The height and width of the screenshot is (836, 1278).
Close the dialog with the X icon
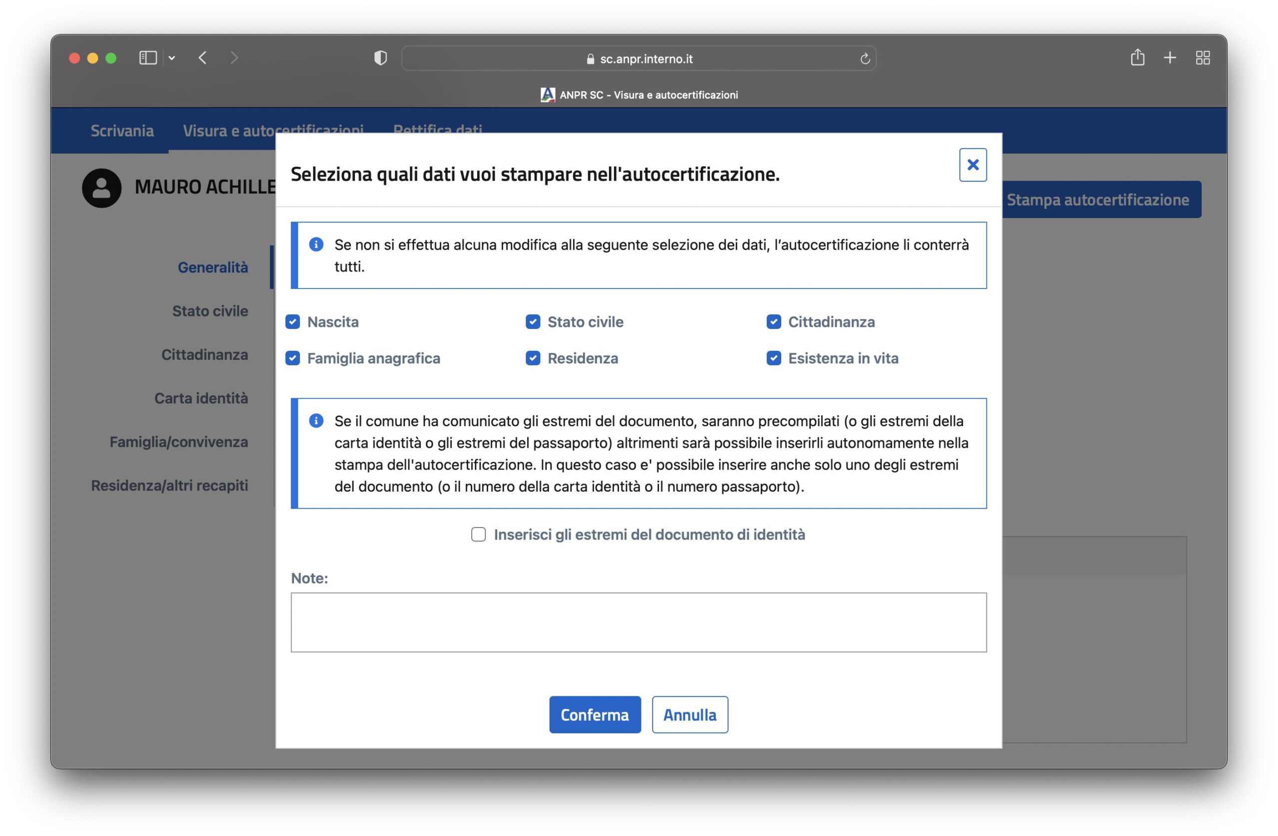972,165
